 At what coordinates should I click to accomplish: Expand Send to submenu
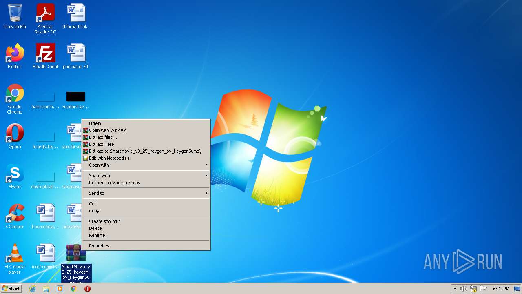[x=146, y=193]
